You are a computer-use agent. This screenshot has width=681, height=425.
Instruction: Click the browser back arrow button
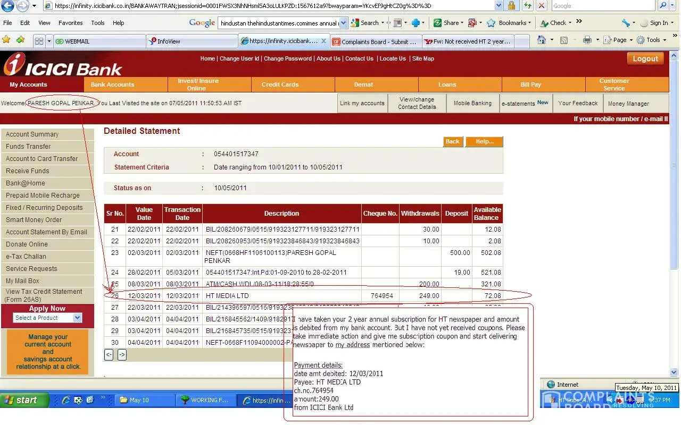tap(7, 6)
